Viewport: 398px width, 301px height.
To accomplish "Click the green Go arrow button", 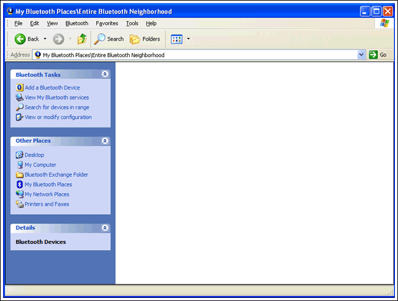I will pos(373,55).
